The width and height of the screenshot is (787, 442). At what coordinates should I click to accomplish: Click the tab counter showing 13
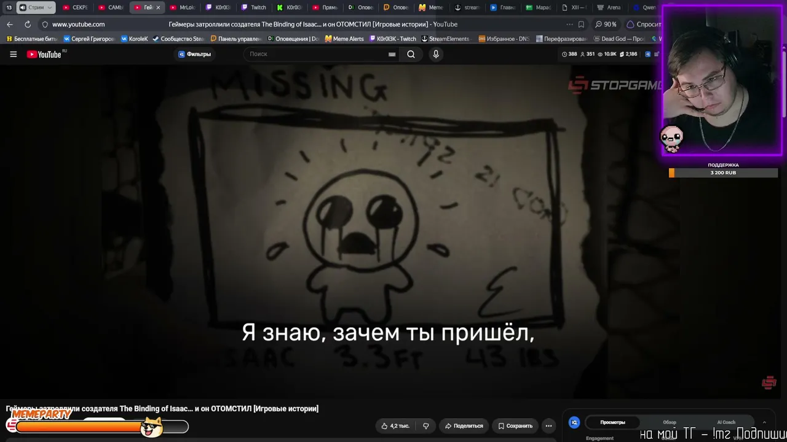[x=9, y=7]
